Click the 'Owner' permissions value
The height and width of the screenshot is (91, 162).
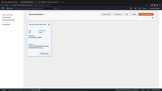[41, 32]
